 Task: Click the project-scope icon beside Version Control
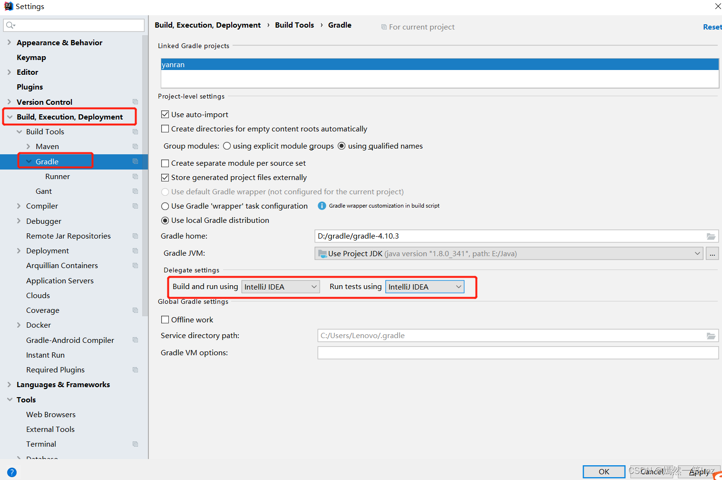coord(135,102)
